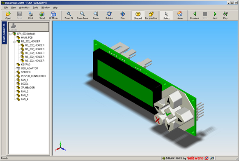Open the View menu
This screenshot has height=161, width=239.
pos(14,7)
